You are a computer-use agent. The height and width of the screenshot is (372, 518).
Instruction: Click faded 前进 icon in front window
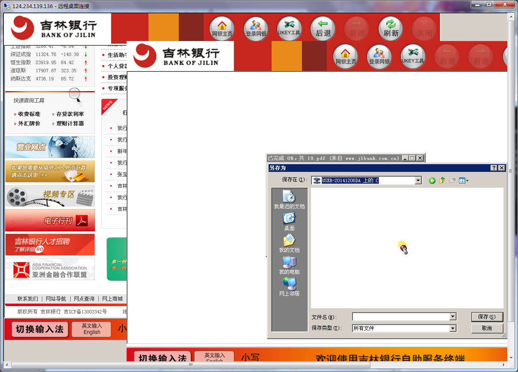coord(481,56)
